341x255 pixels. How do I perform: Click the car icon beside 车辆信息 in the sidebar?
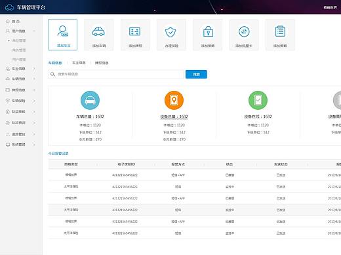[x=8, y=78]
